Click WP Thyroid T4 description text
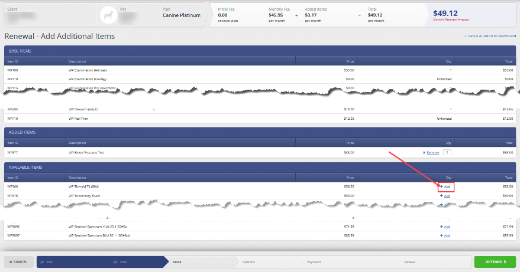This screenshot has height=272, width=520. (x=83, y=186)
